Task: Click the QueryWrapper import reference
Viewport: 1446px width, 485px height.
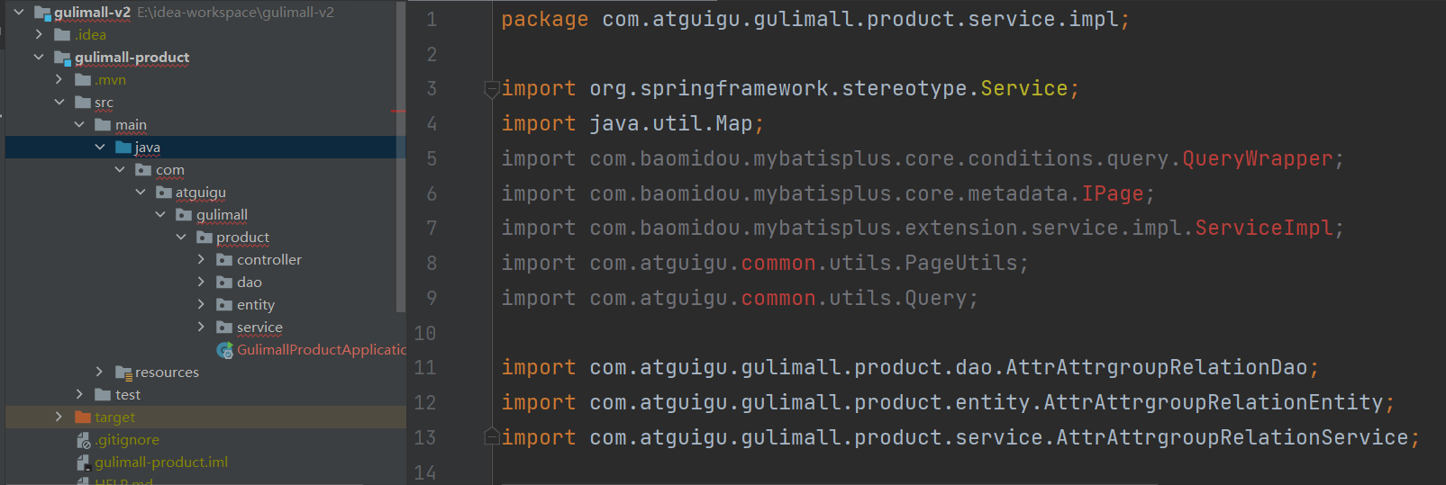Action: coord(1257,158)
